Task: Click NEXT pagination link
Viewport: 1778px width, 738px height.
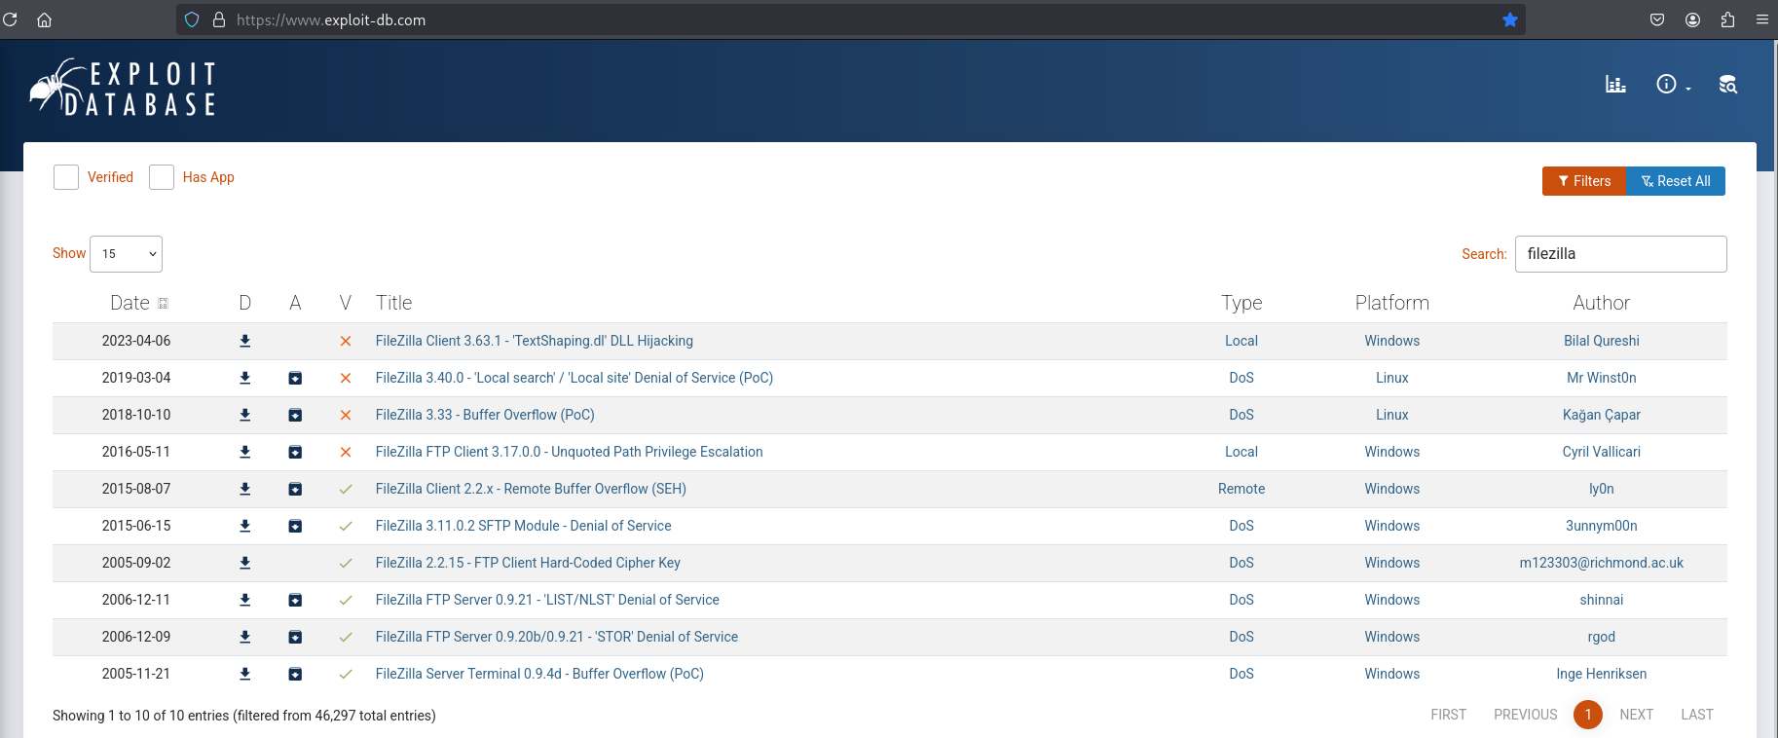Action: [x=1637, y=715]
